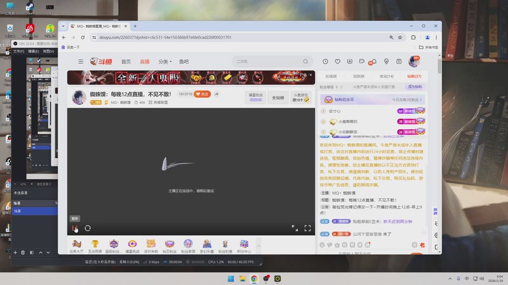Open new Chrome tab with plus
This screenshot has width=508, height=285.
135,26
